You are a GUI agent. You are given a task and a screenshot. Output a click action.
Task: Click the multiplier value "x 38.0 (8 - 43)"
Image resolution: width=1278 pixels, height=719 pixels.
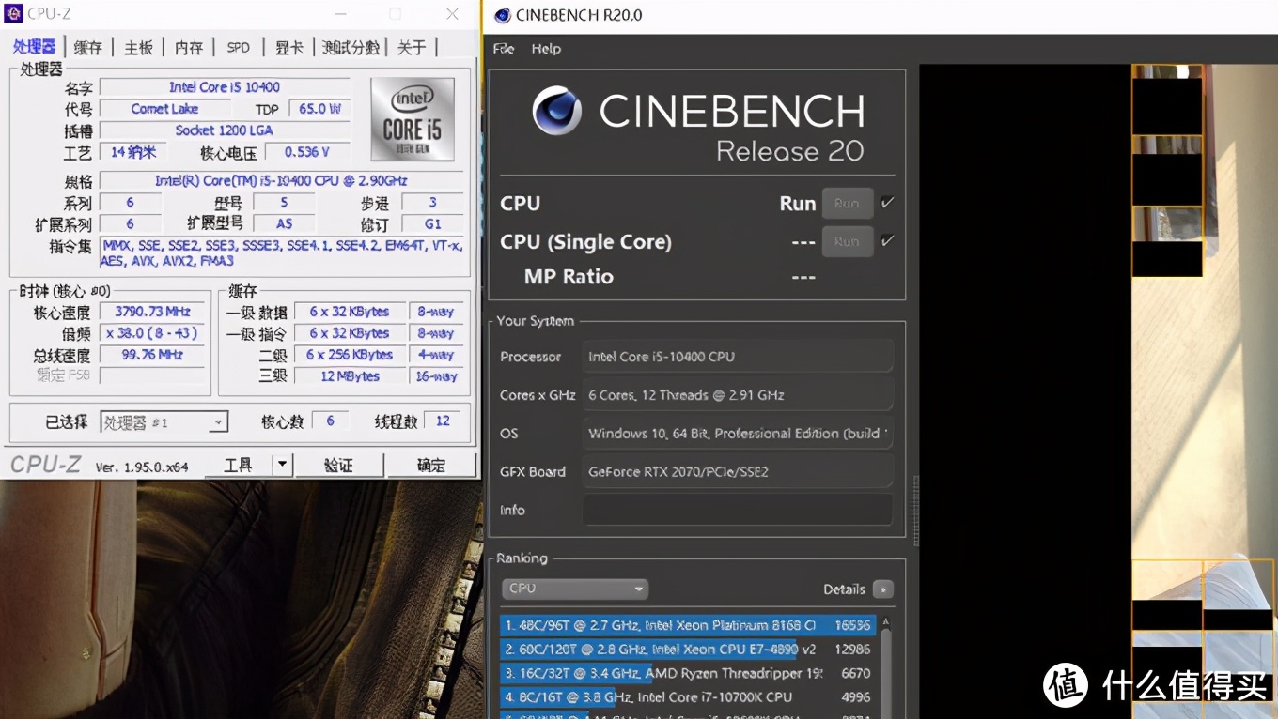click(x=152, y=333)
